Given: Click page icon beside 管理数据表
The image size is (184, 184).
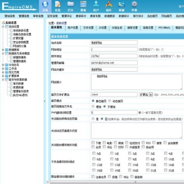Looking at the screenshot, I should [11, 61].
